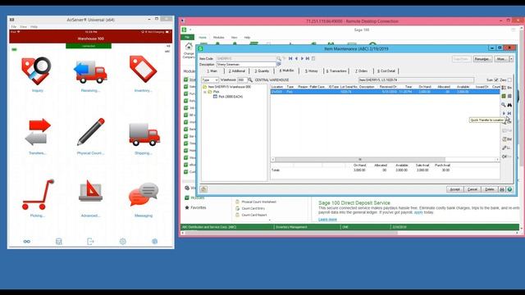Open the Modules ribbon tab in Sage 100

click(219, 38)
